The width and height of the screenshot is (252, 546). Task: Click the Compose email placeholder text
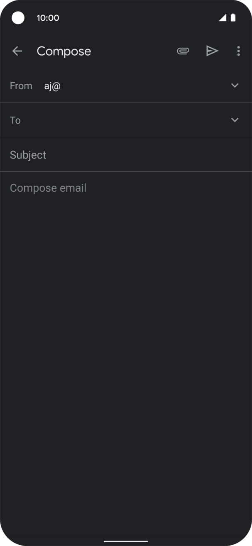tap(48, 188)
